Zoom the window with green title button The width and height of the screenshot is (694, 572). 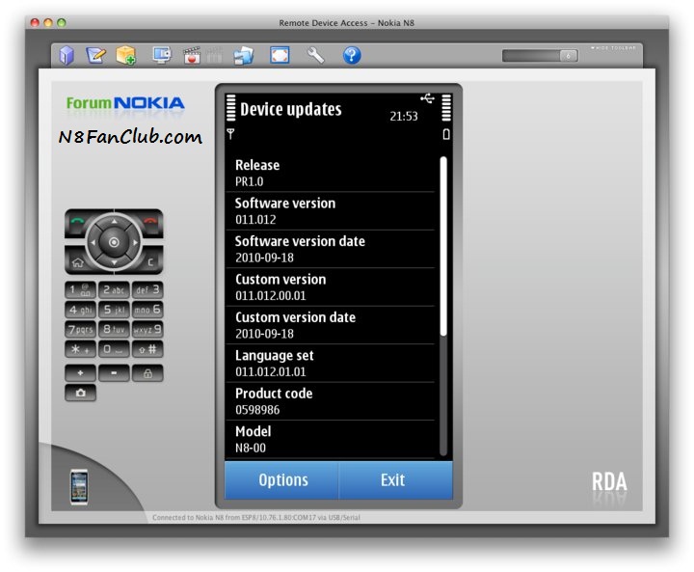point(62,22)
